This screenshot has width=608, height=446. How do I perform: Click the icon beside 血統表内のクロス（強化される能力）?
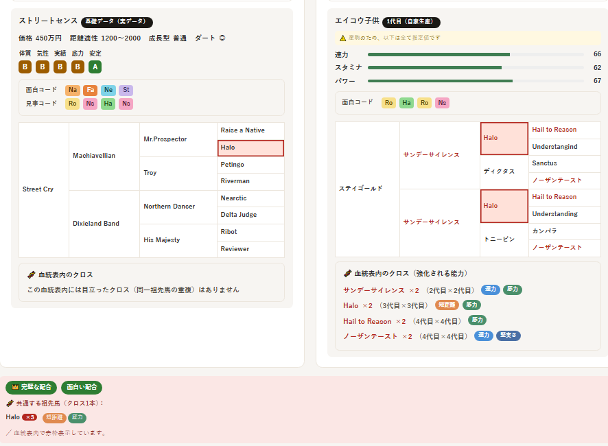tap(348, 273)
